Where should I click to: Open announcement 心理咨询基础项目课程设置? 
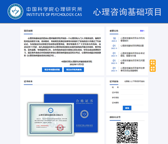[x=132, y=46]
